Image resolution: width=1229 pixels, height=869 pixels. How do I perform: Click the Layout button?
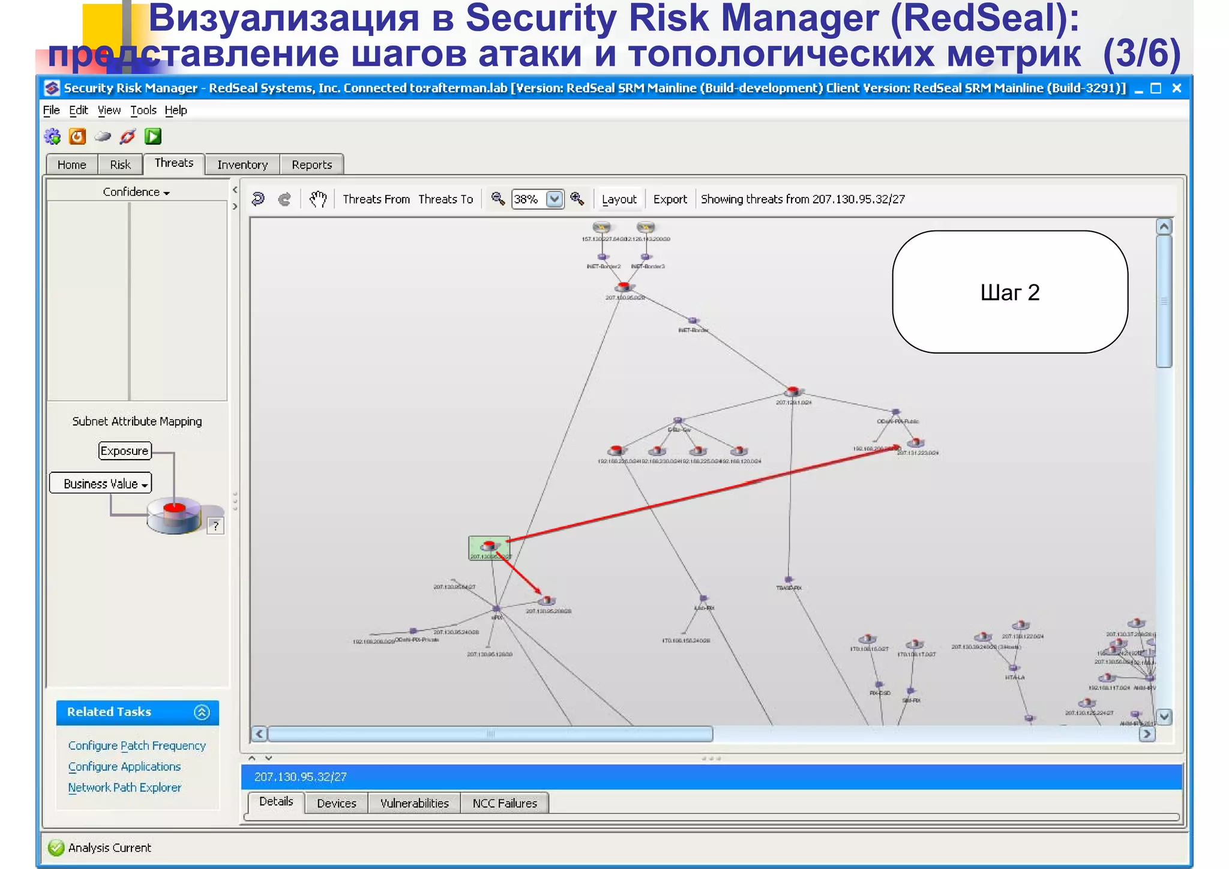point(619,199)
